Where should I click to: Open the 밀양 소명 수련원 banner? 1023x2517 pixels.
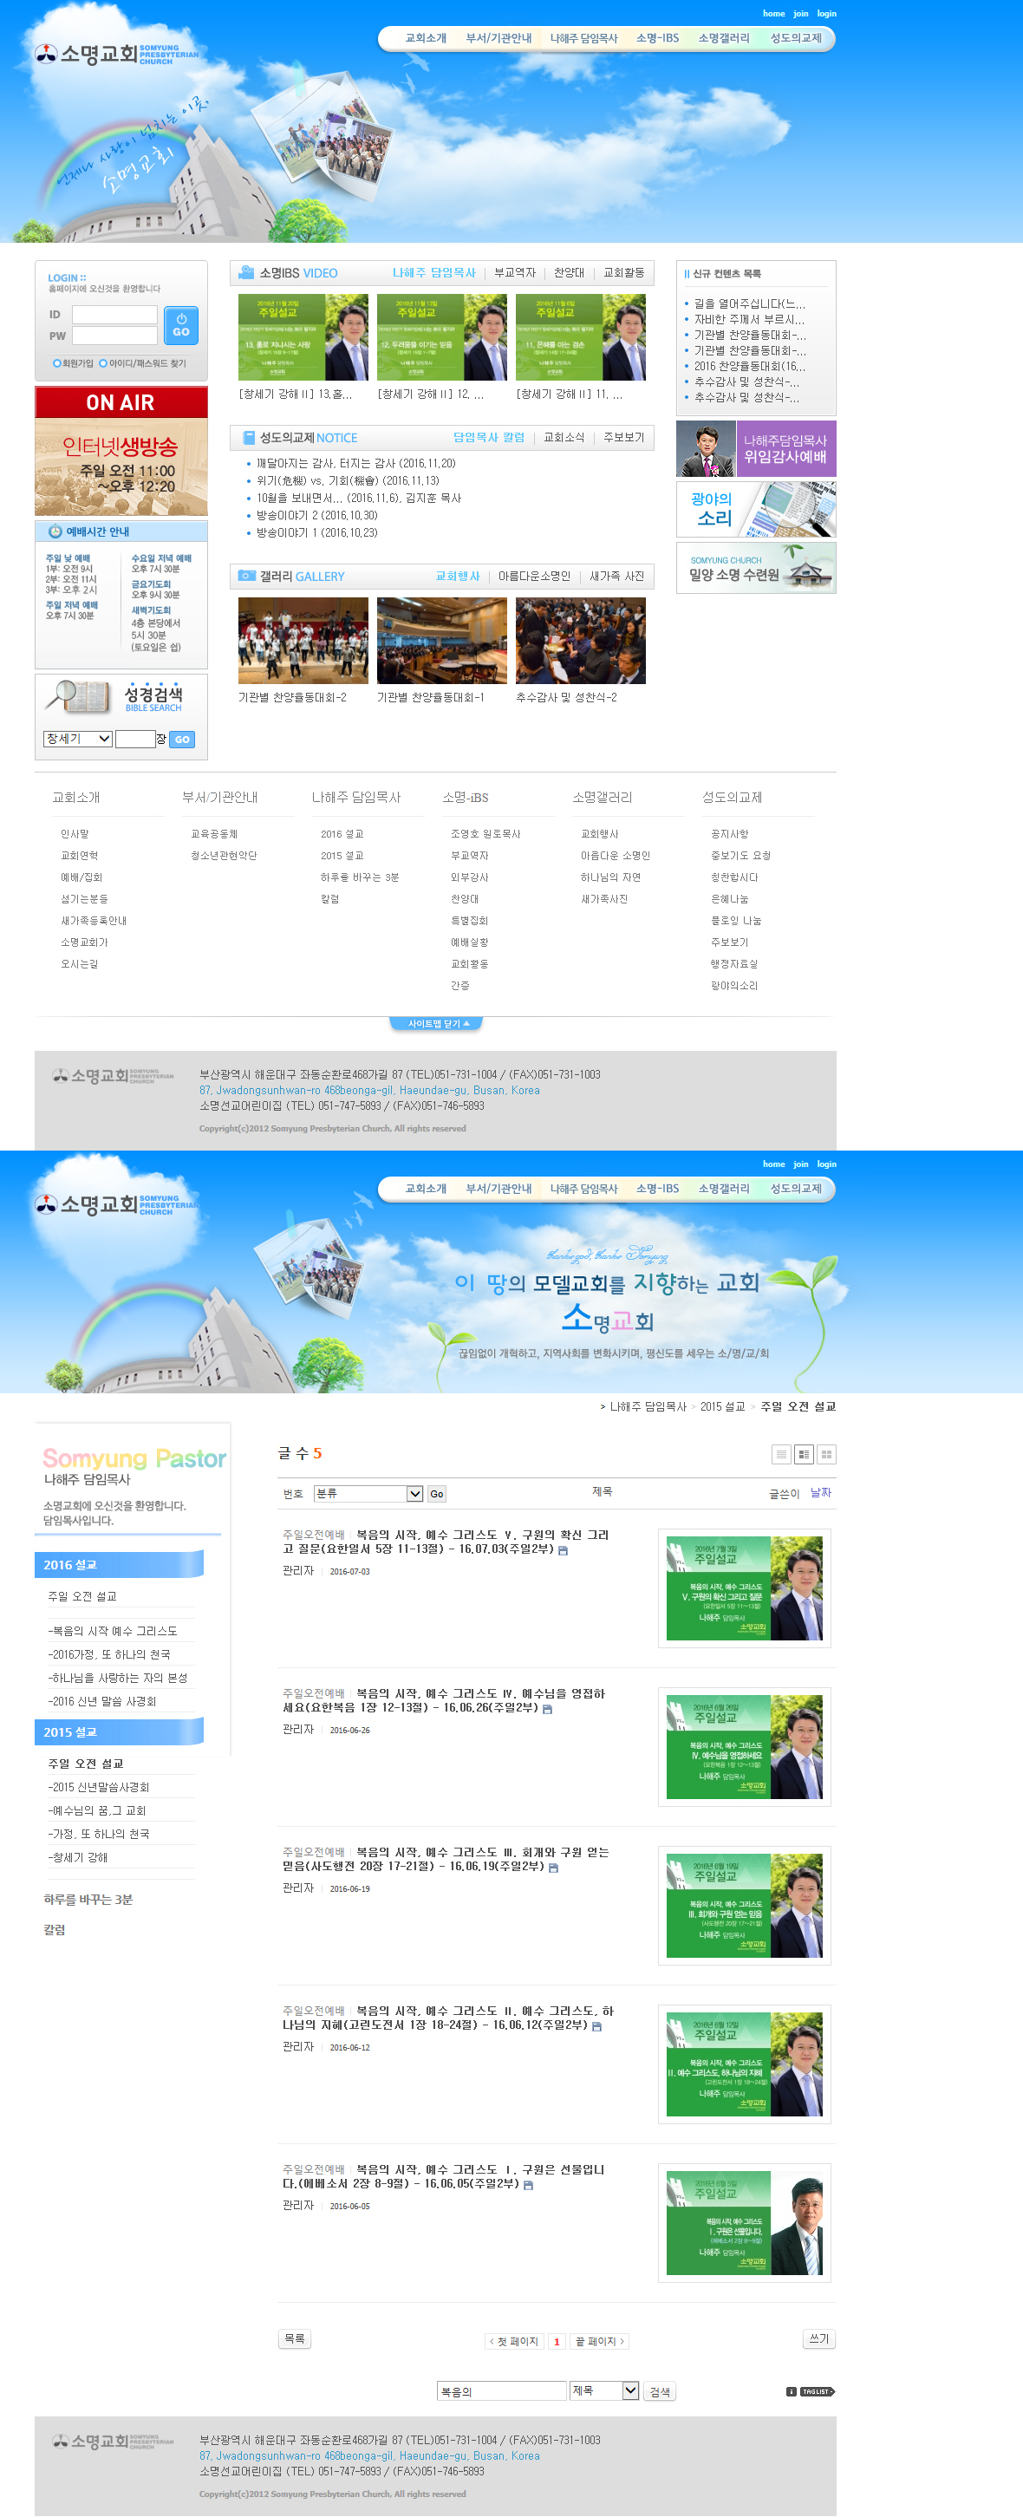tap(755, 568)
